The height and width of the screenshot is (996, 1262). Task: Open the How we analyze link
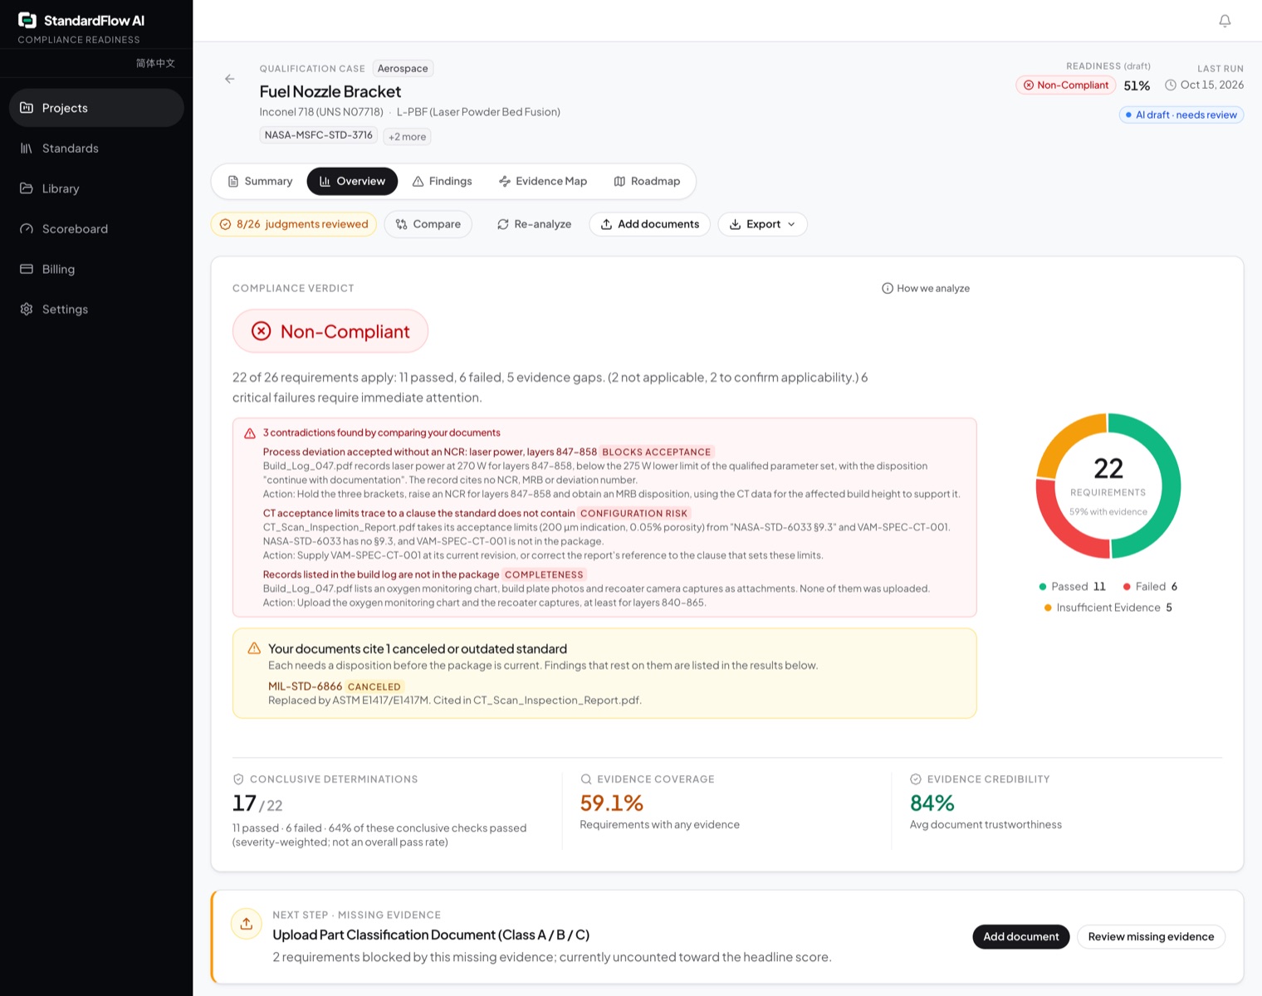(926, 288)
